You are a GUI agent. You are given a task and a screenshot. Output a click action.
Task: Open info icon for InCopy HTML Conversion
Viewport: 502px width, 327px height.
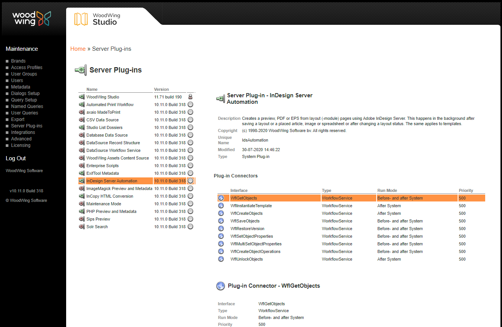(190, 196)
